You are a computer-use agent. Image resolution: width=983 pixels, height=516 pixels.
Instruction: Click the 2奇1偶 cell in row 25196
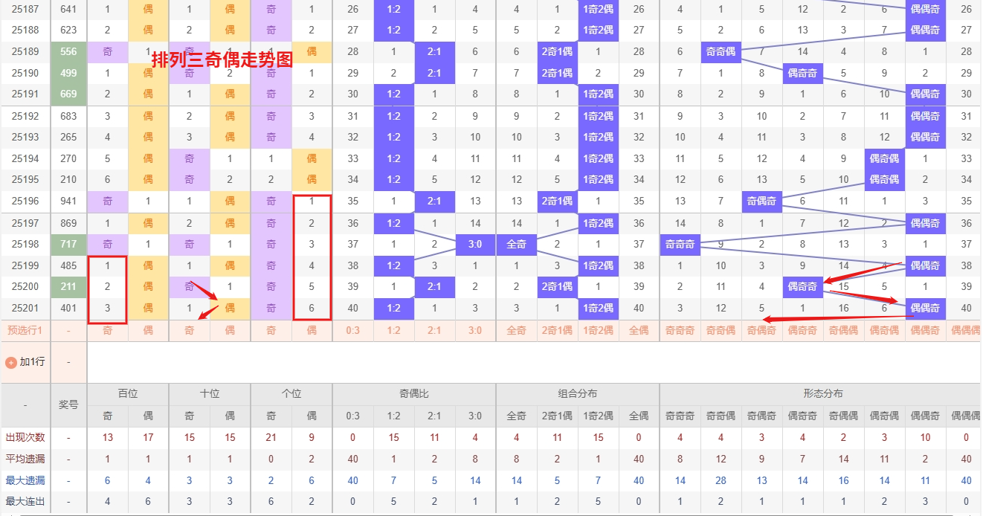pos(558,201)
